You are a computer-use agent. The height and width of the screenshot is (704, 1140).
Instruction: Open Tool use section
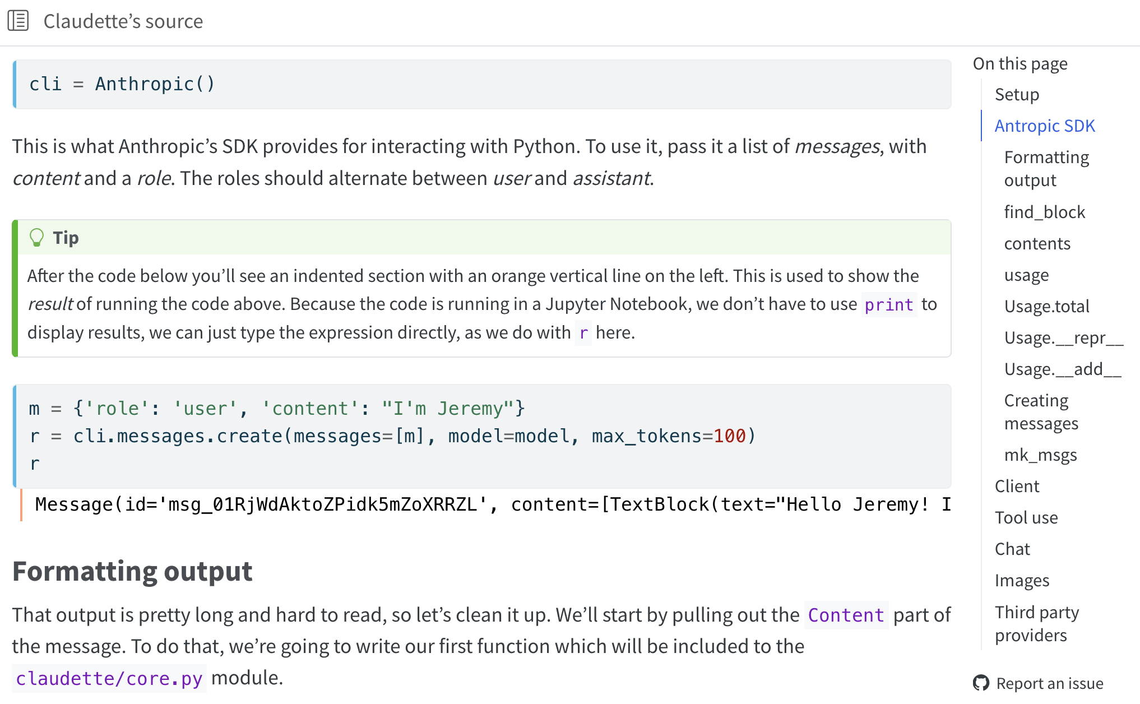[1026, 518]
